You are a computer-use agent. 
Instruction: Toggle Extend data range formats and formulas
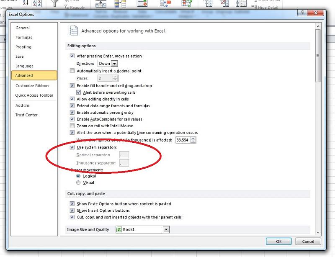(72, 106)
